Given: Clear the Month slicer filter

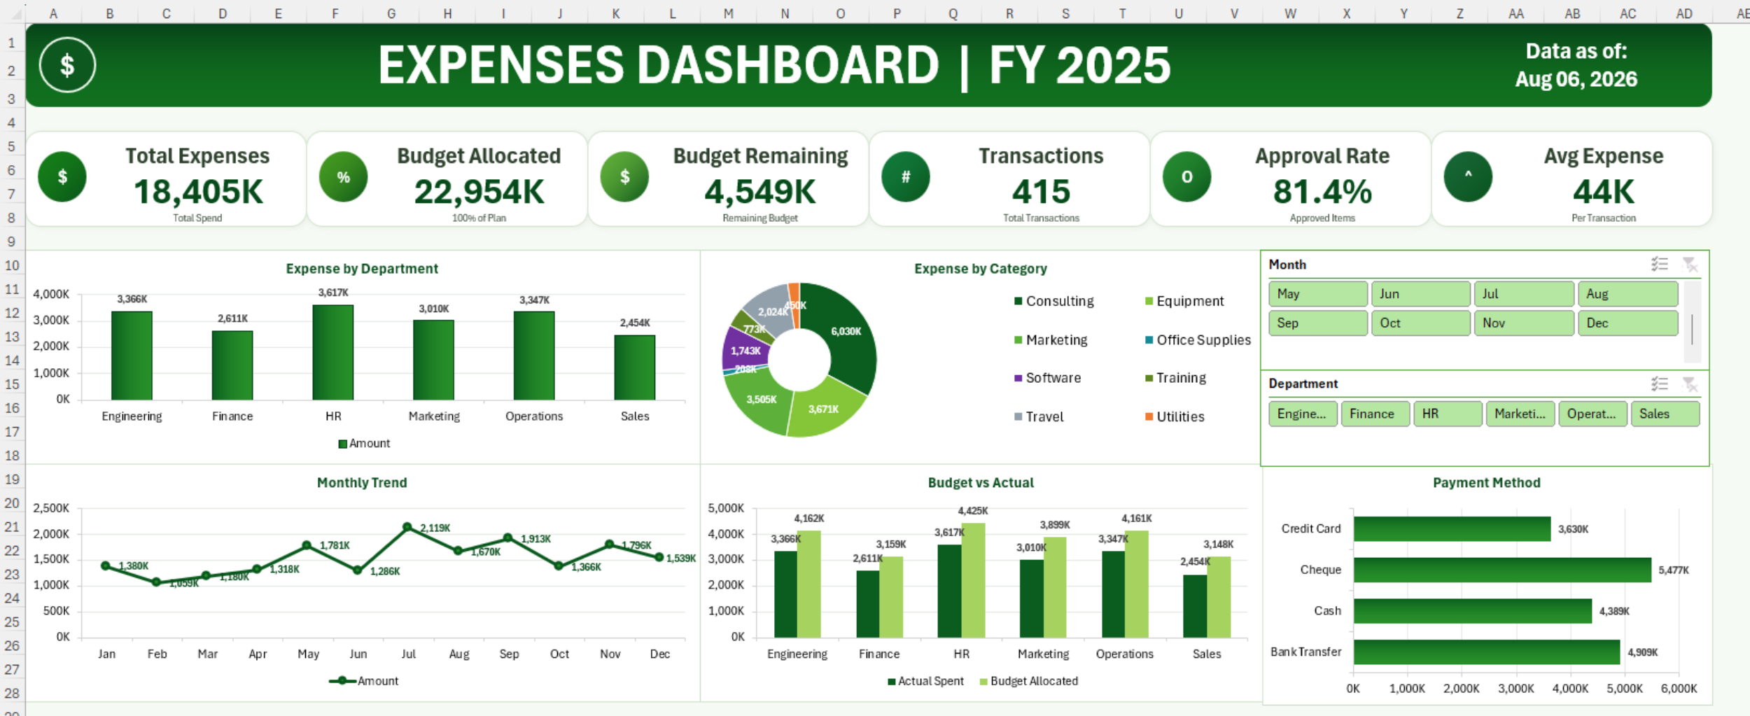Looking at the screenshot, I should pyautogui.click(x=1690, y=264).
